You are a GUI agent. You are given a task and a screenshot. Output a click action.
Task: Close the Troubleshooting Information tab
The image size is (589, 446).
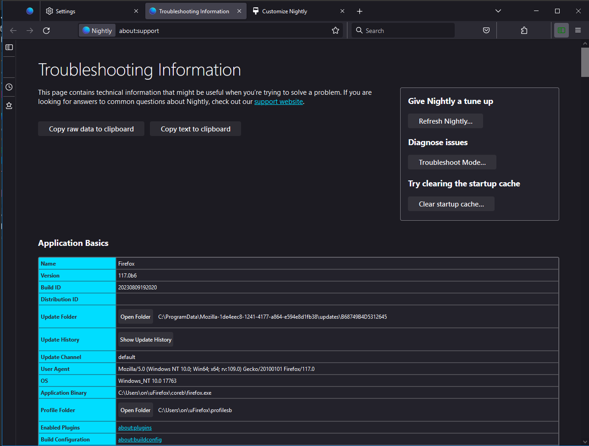point(239,11)
